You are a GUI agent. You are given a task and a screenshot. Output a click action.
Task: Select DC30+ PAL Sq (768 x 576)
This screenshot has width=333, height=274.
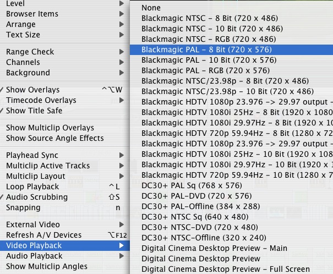point(232,185)
